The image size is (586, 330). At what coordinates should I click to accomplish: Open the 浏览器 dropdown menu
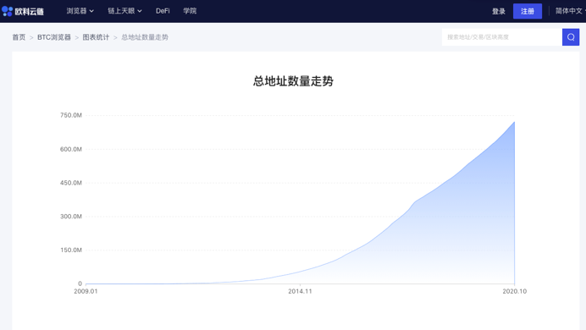80,11
